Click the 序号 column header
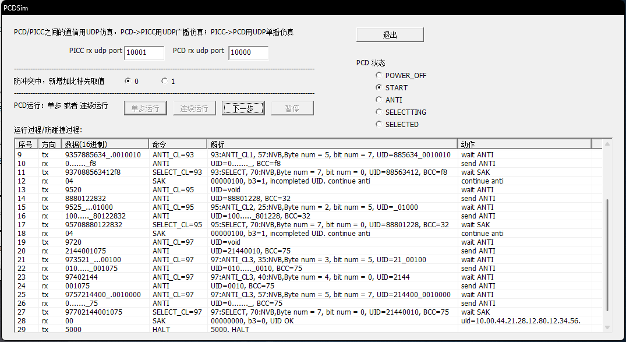The width and height of the screenshot is (626, 342). coord(26,144)
